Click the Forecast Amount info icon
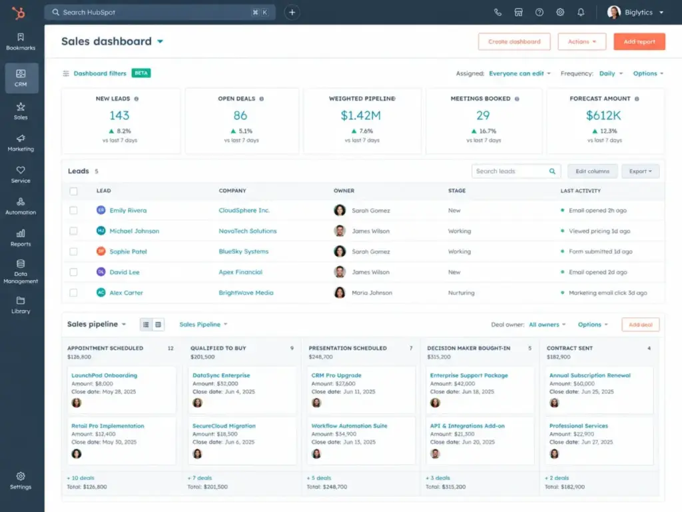Image resolution: width=682 pixels, height=512 pixels. click(637, 99)
